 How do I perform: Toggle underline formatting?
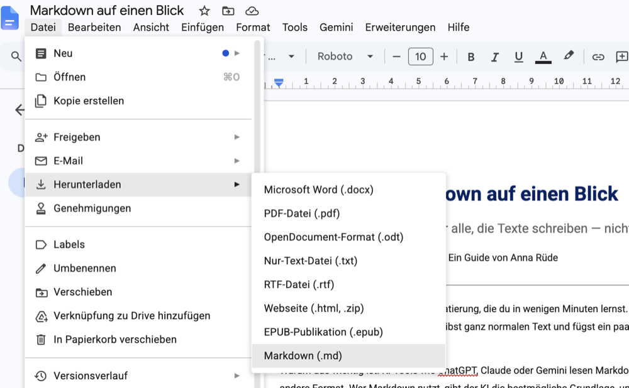coord(519,57)
